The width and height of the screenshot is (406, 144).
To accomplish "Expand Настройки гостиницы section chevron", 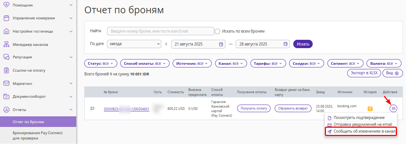I will [71, 31].
